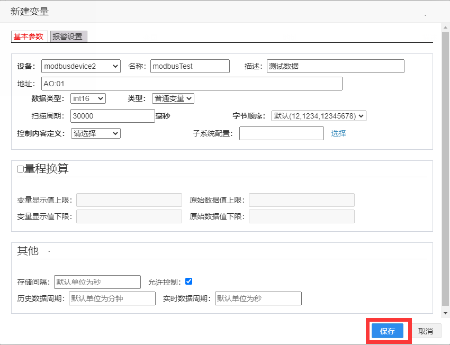Image resolution: width=450 pixels, height=345 pixels.
Task: Click the vertical scrollbar thumb
Action: 445,169
